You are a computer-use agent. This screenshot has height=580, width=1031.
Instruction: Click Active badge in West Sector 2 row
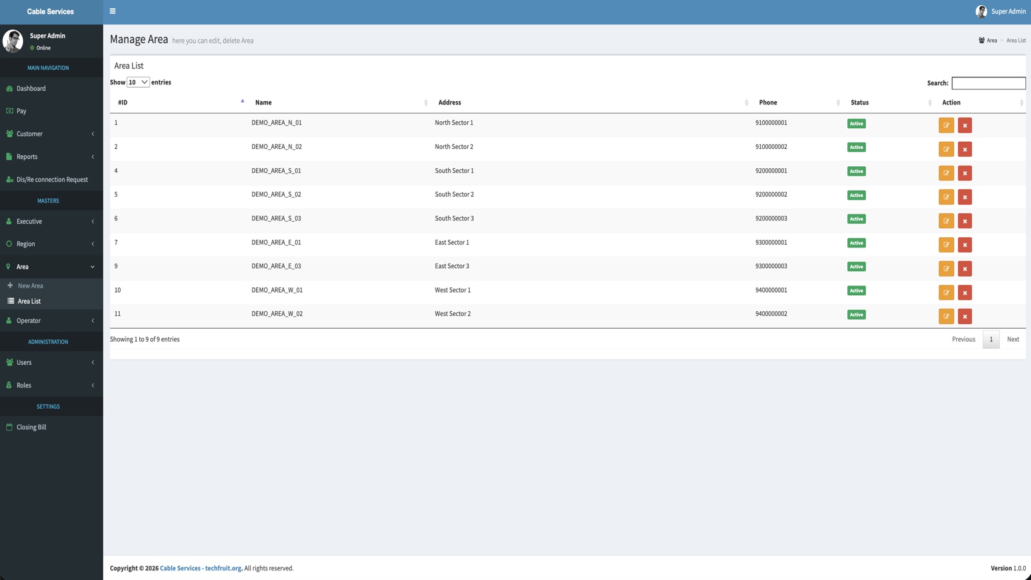coord(856,314)
